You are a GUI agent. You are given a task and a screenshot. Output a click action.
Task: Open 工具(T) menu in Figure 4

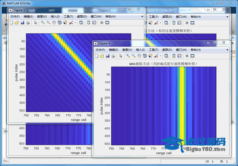click(154, 50)
